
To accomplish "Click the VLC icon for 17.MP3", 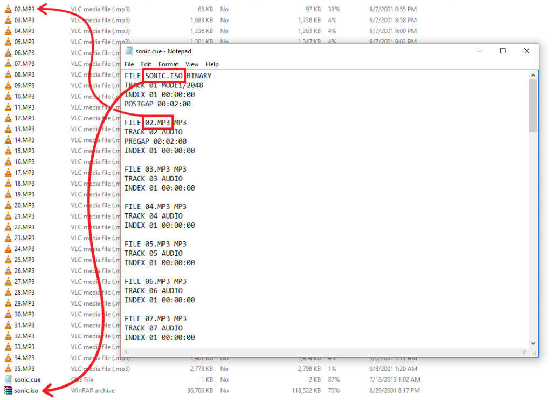I will [x=8, y=173].
